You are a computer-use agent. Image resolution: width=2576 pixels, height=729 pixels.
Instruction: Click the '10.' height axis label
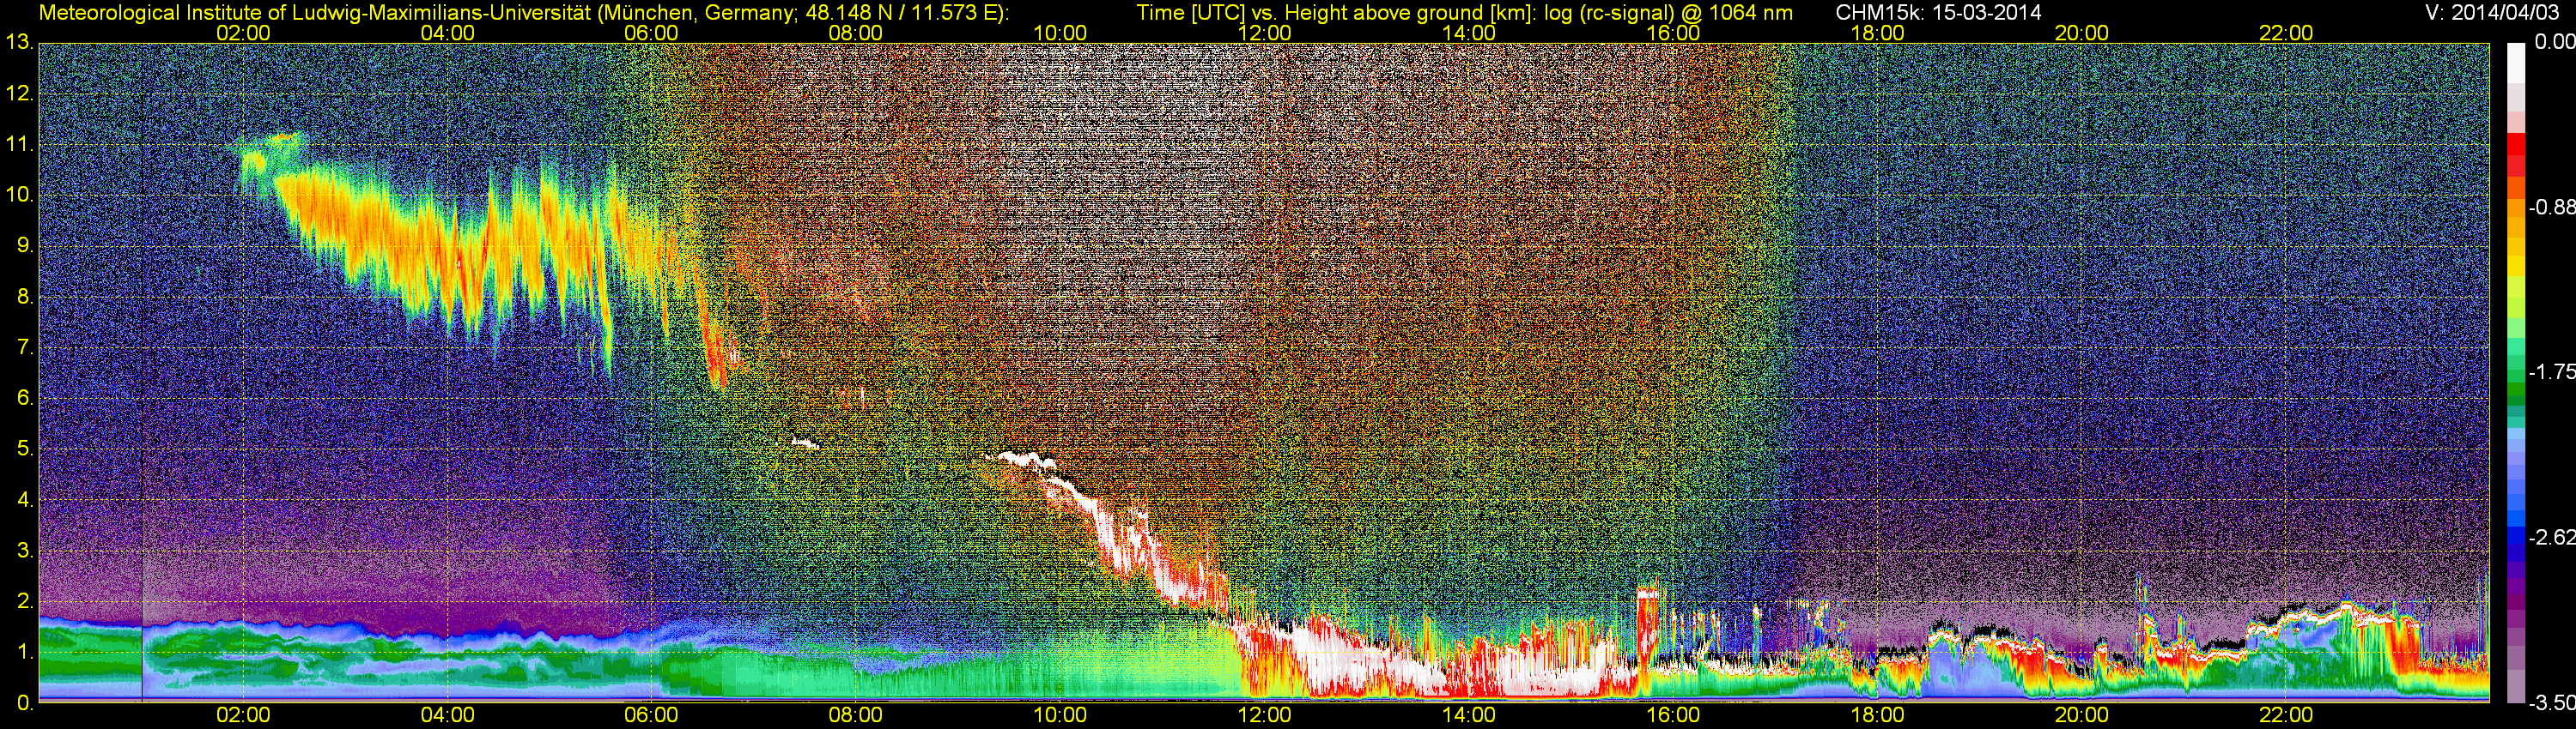[x=19, y=195]
